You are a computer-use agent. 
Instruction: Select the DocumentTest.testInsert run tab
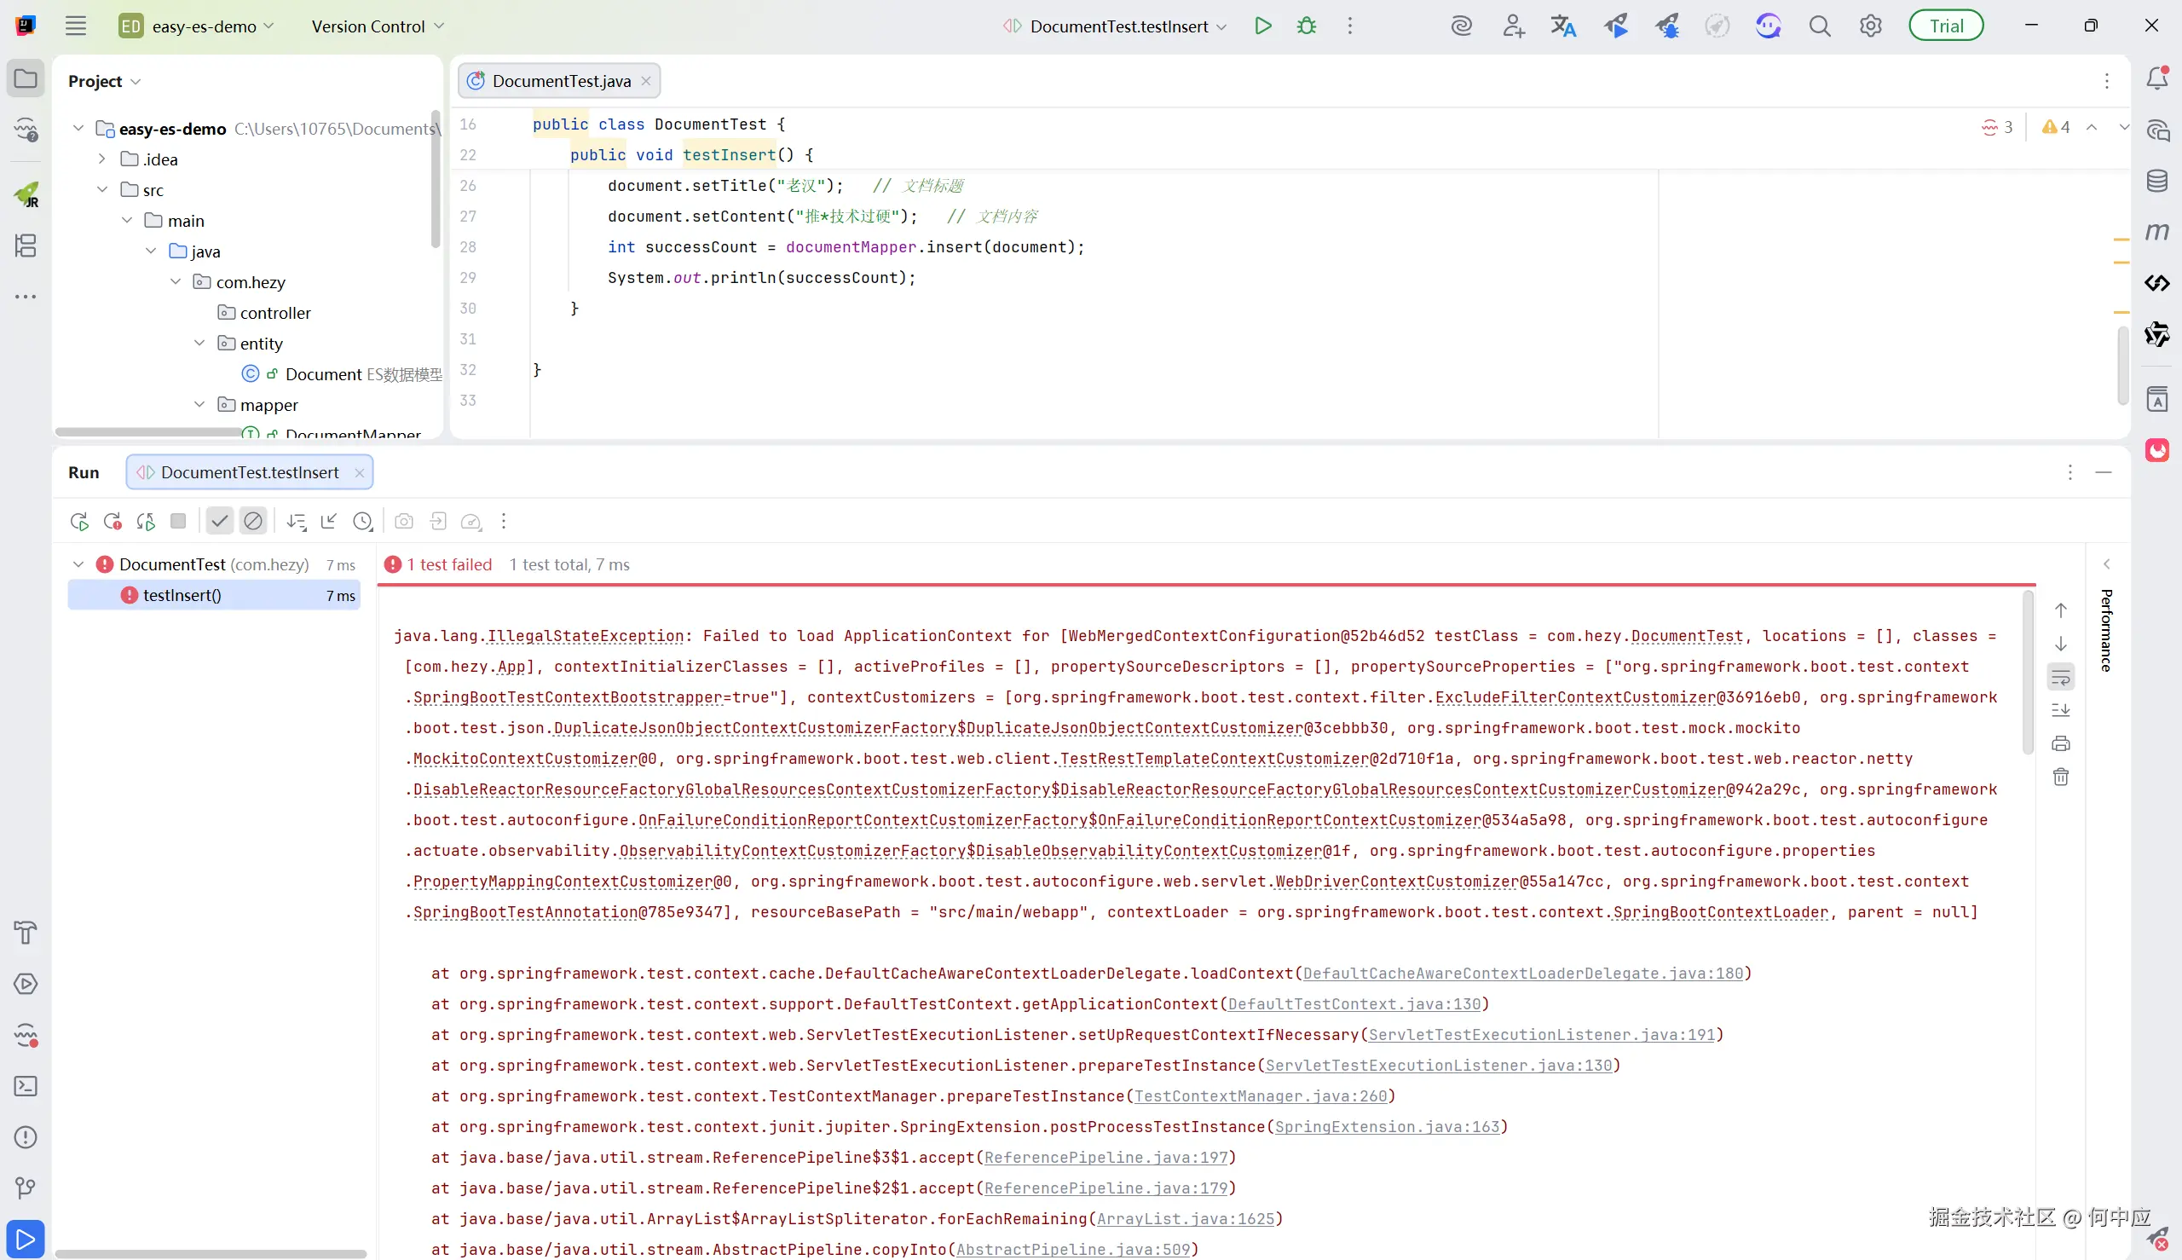point(249,472)
